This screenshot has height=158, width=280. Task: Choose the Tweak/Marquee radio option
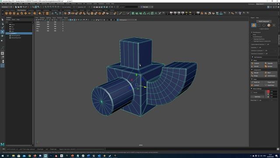click(x=252, y=37)
